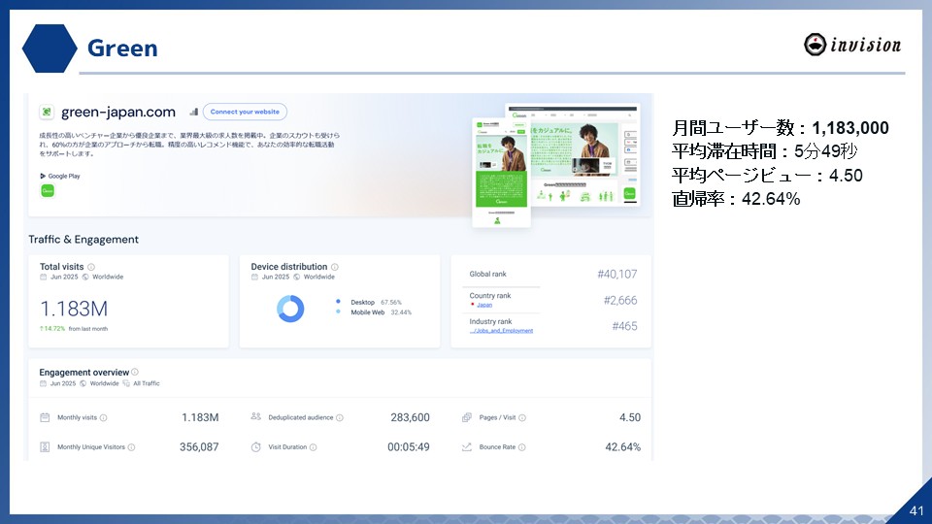Screen dimensions: 932x524
Task: Click the slide number 41
Action: (x=916, y=510)
